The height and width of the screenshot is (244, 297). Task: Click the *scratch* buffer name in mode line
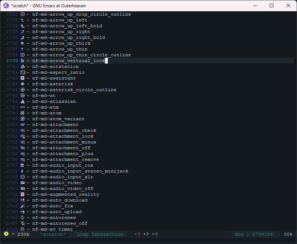pos(53,234)
